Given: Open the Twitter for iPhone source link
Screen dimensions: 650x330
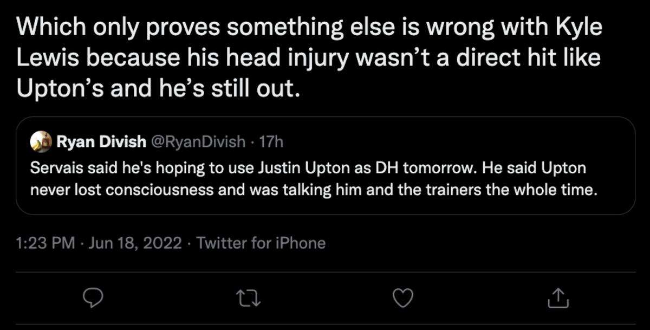Looking at the screenshot, I should 261,243.
